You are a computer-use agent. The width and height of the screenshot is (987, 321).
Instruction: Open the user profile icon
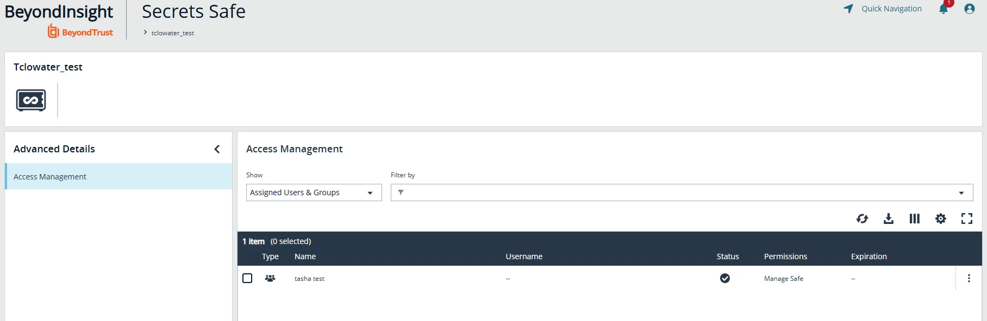click(x=970, y=9)
